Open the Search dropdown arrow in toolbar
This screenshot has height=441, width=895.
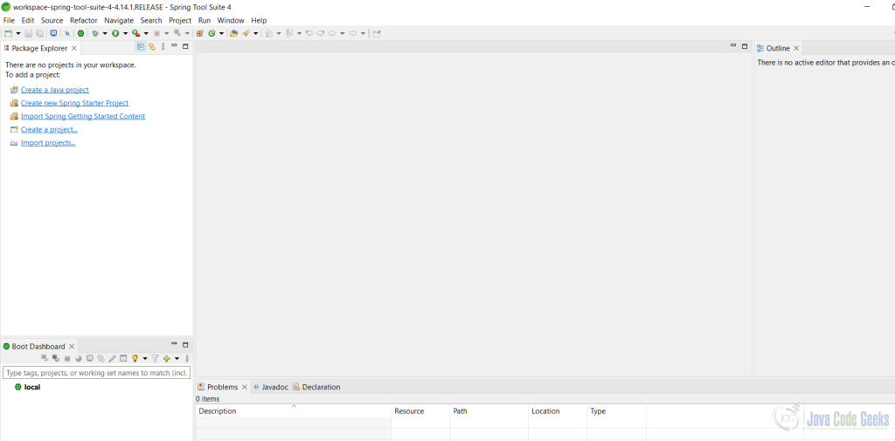coord(256,33)
